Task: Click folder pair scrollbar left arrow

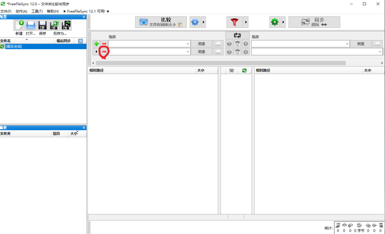Action: 93,63
